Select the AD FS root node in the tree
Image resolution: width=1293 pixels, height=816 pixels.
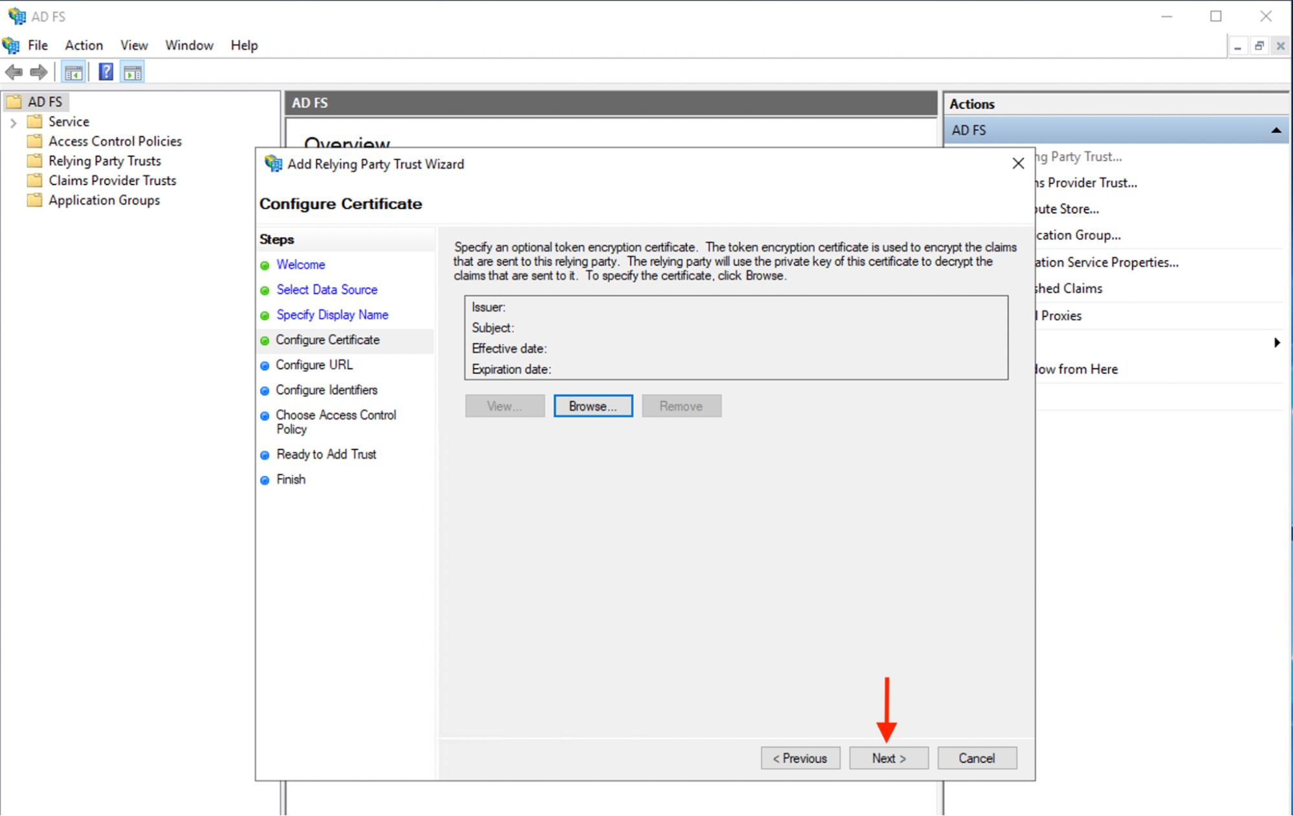pos(44,102)
